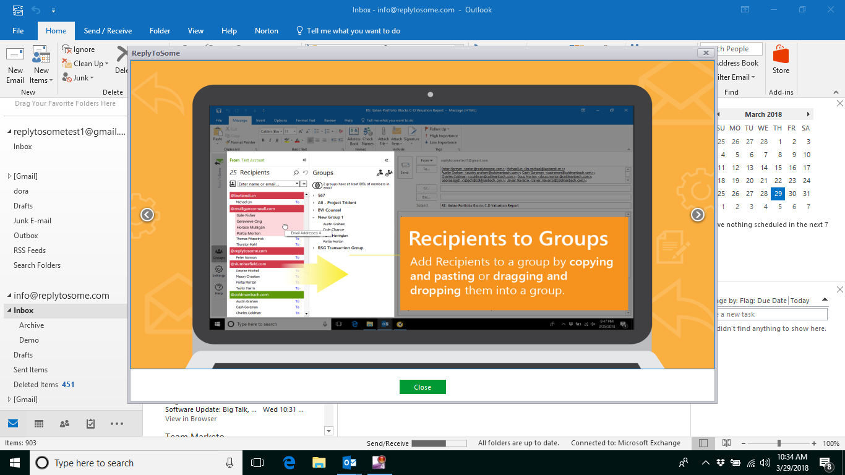
Task: Open the File tab
Action: [18, 30]
